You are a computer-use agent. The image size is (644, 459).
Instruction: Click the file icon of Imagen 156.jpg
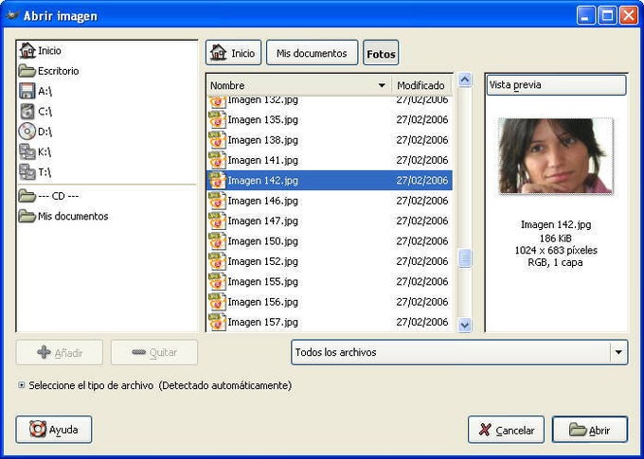[x=217, y=302]
